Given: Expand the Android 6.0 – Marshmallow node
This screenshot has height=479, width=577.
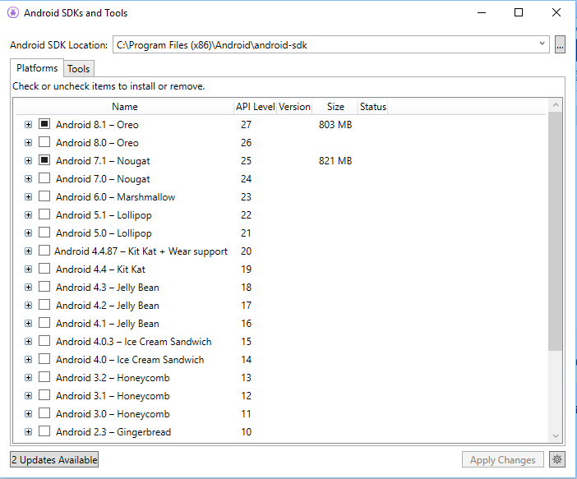Looking at the screenshot, I should click(28, 196).
